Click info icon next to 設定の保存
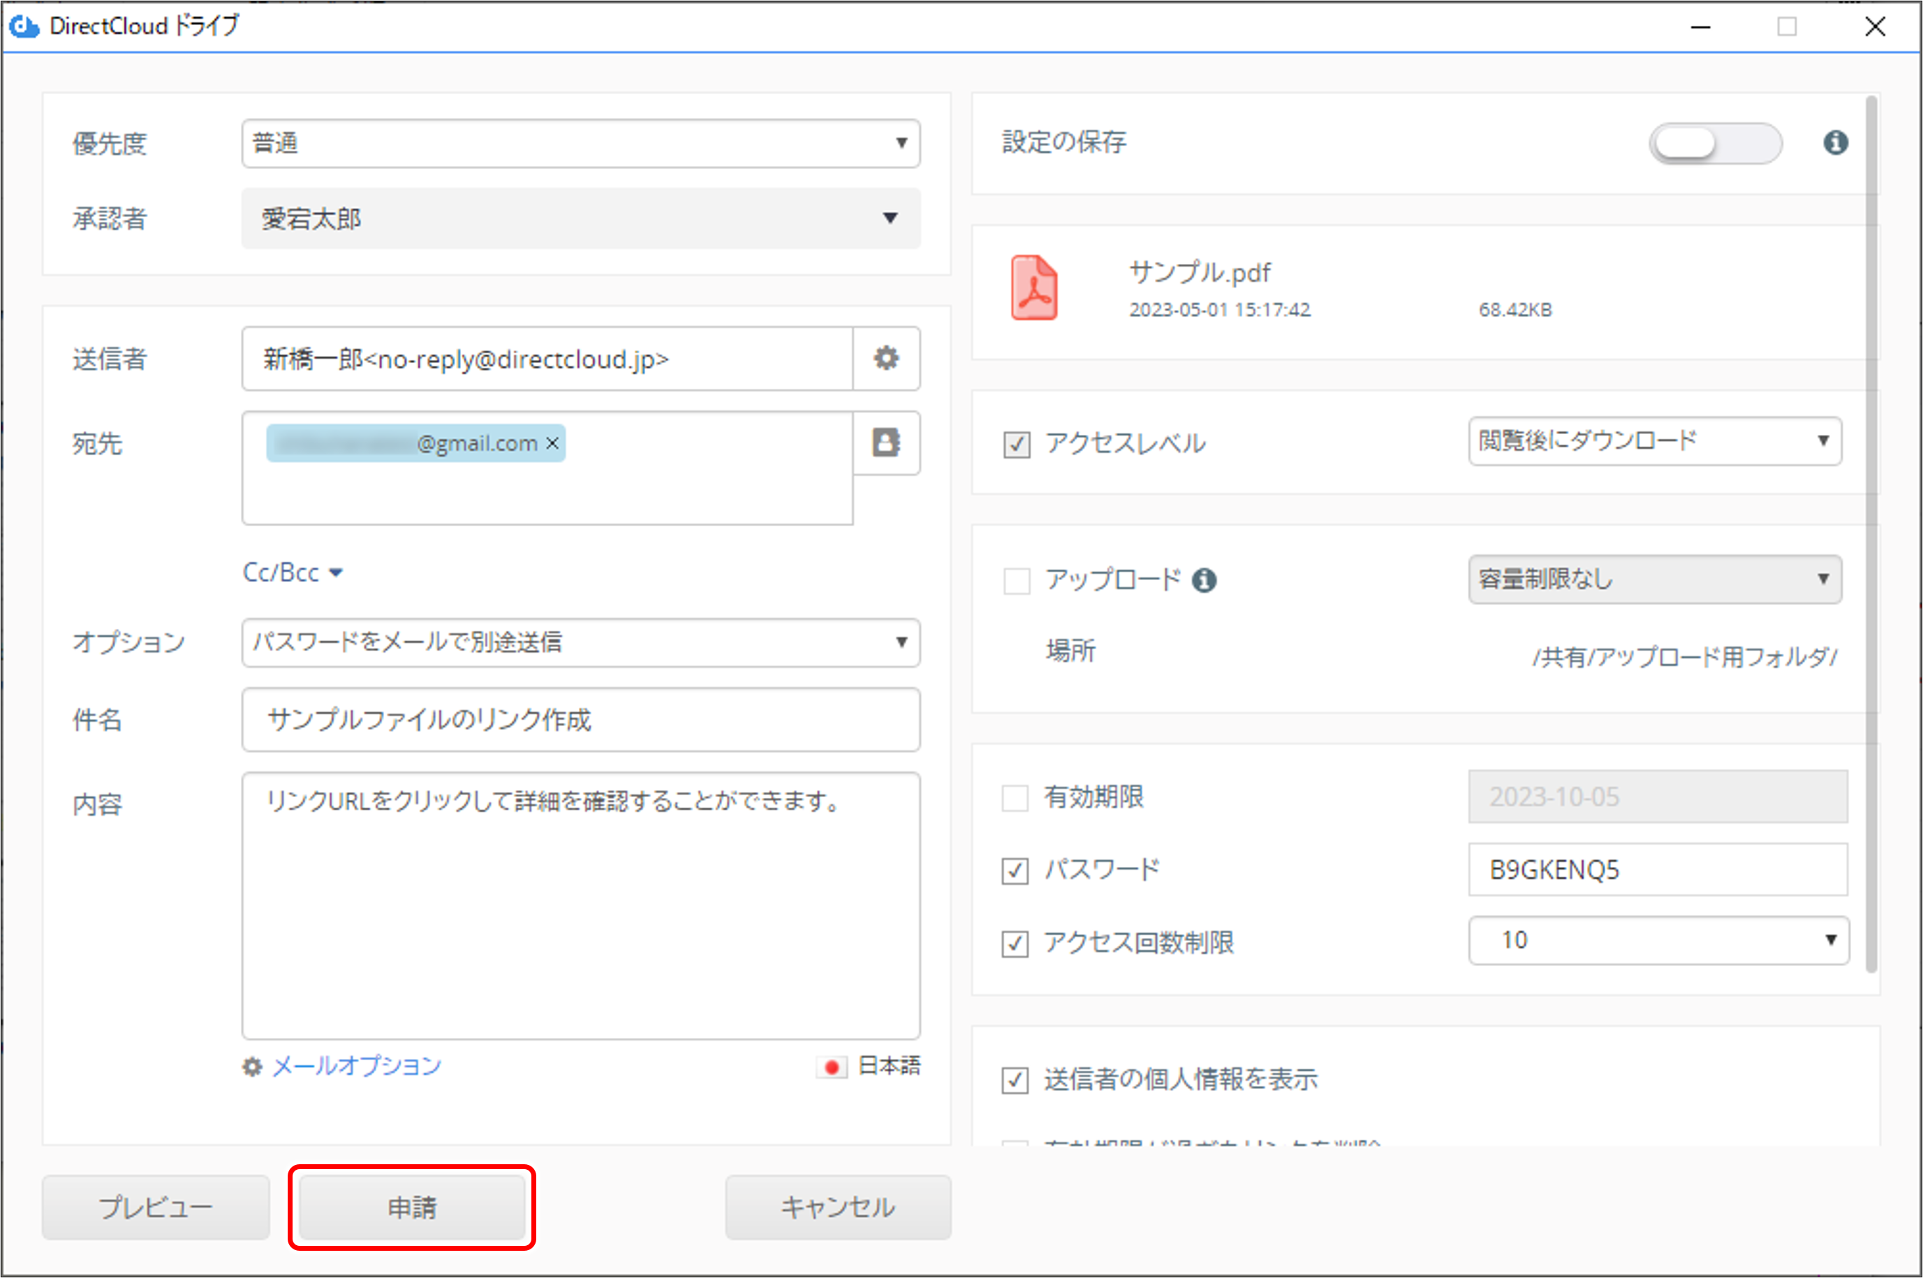Screen dimensions: 1923x1278 pos(1836,142)
